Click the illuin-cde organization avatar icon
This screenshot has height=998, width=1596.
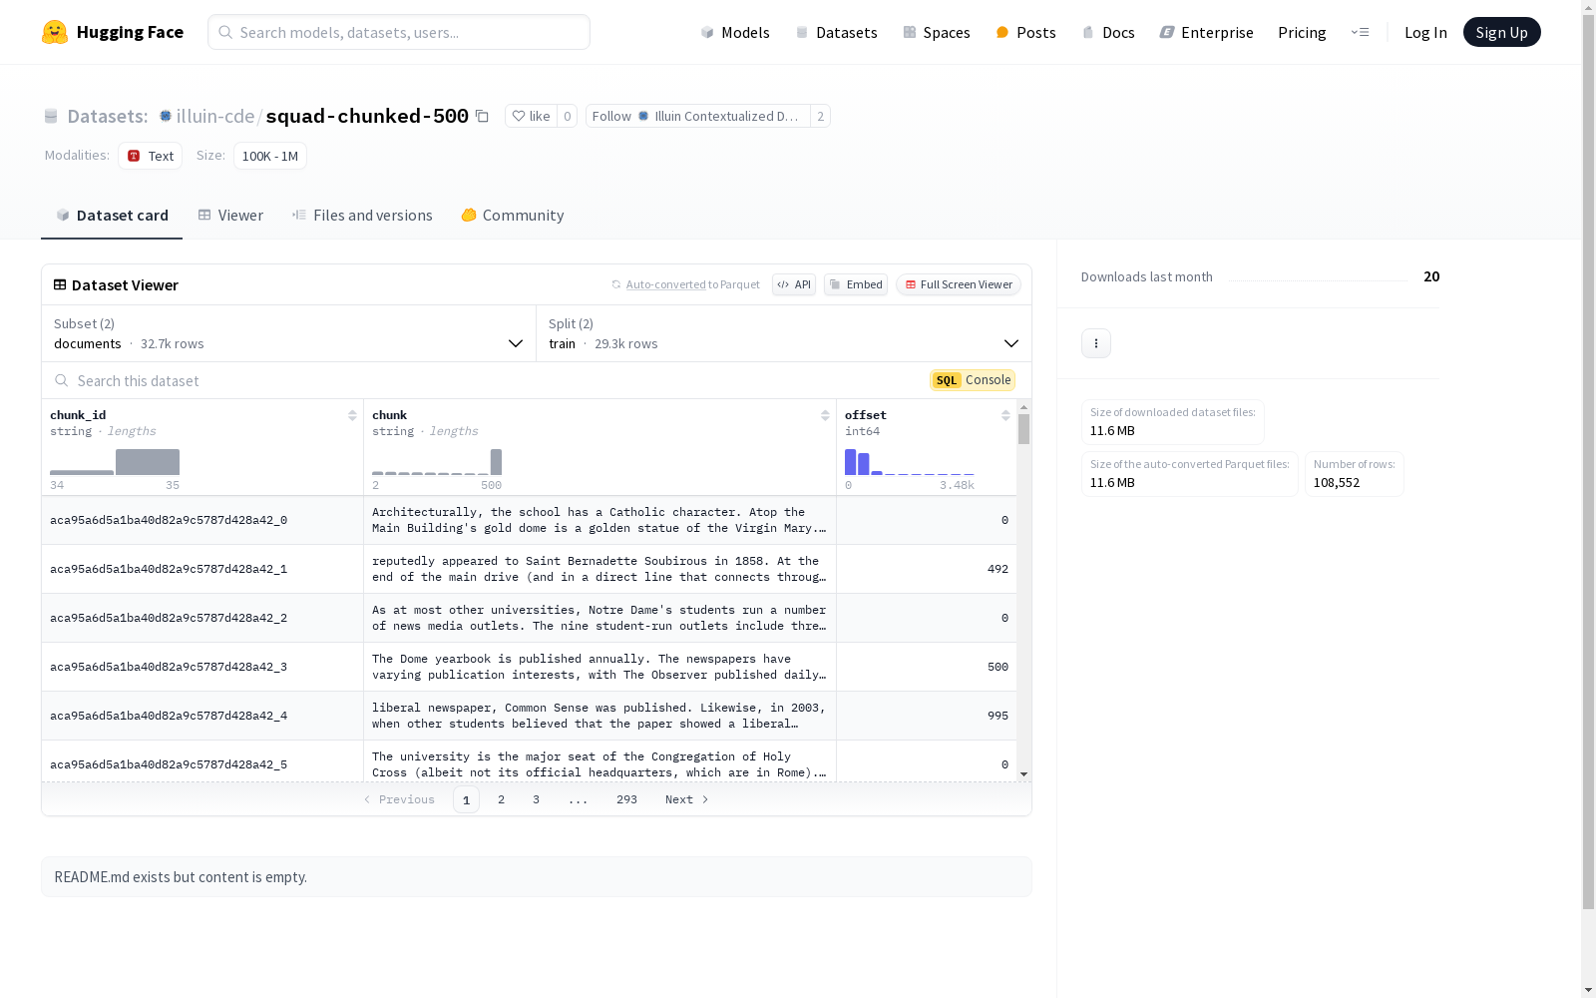166,116
